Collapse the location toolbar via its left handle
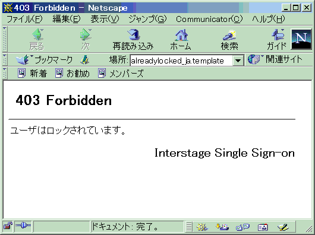This screenshot has width=315, height=235. (x=5, y=59)
